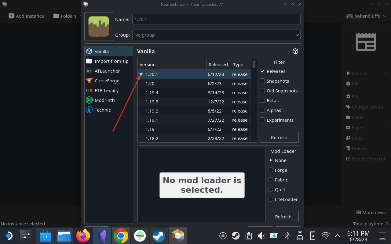Open the Modrinth pack browser

(104, 100)
